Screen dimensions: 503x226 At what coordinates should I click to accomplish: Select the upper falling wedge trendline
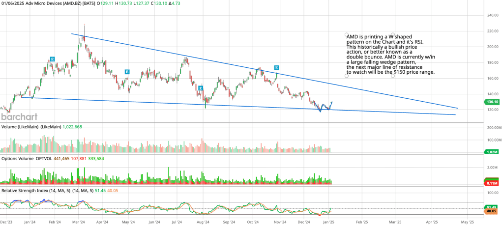(265, 71)
